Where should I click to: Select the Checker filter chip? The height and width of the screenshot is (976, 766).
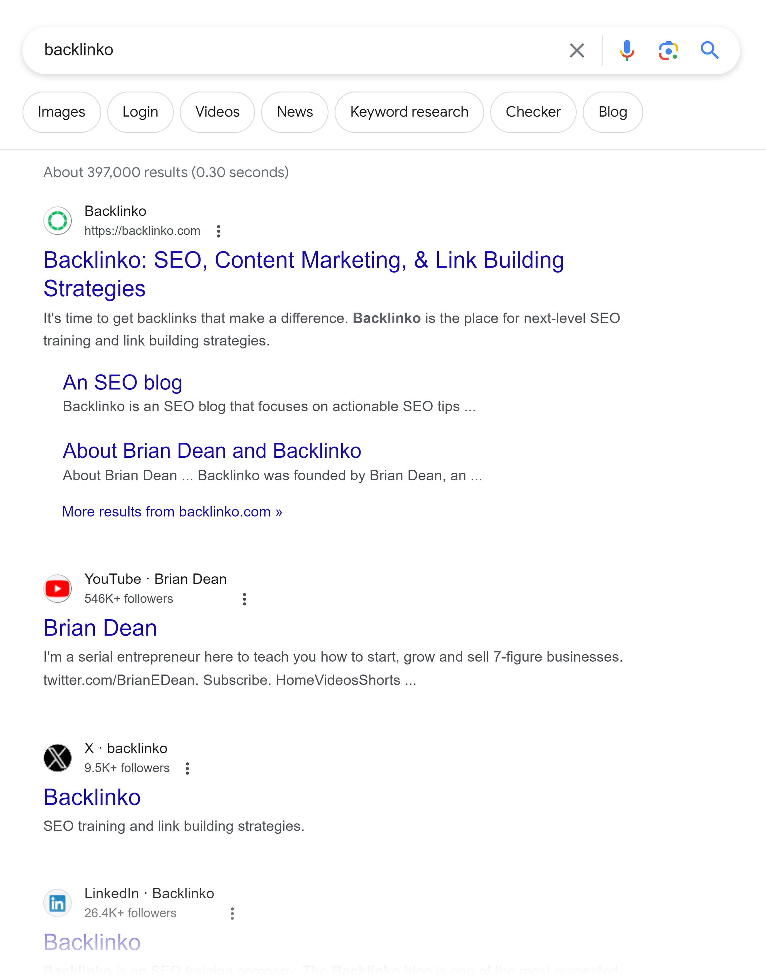pos(533,112)
